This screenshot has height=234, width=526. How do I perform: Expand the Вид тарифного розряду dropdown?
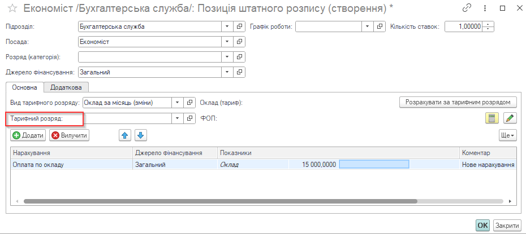177,103
